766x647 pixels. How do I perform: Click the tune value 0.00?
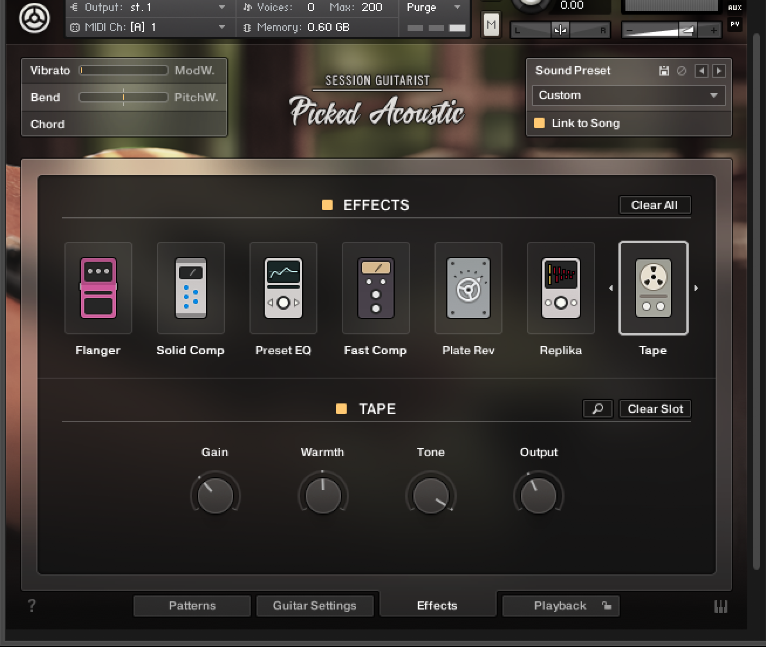pos(572,5)
